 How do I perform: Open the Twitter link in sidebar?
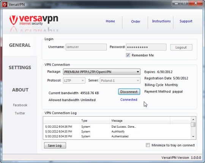[x=20, y=113]
